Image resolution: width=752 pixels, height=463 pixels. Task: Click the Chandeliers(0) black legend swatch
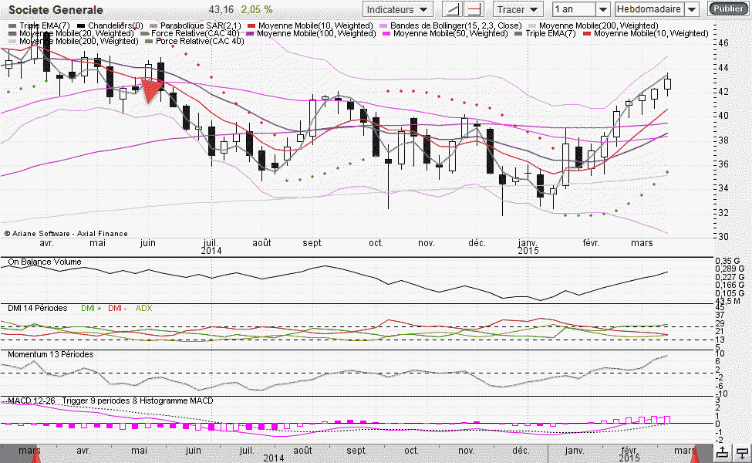coord(81,26)
